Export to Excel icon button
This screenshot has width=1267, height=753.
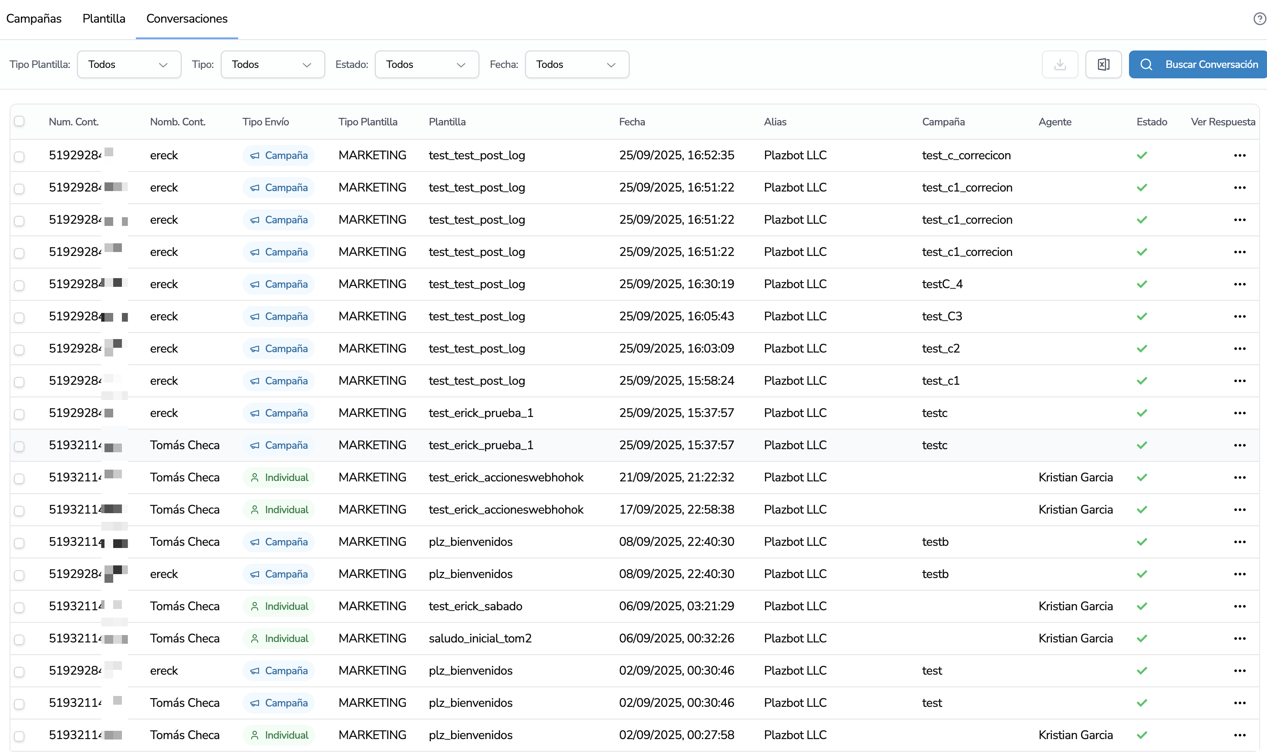click(x=1103, y=64)
